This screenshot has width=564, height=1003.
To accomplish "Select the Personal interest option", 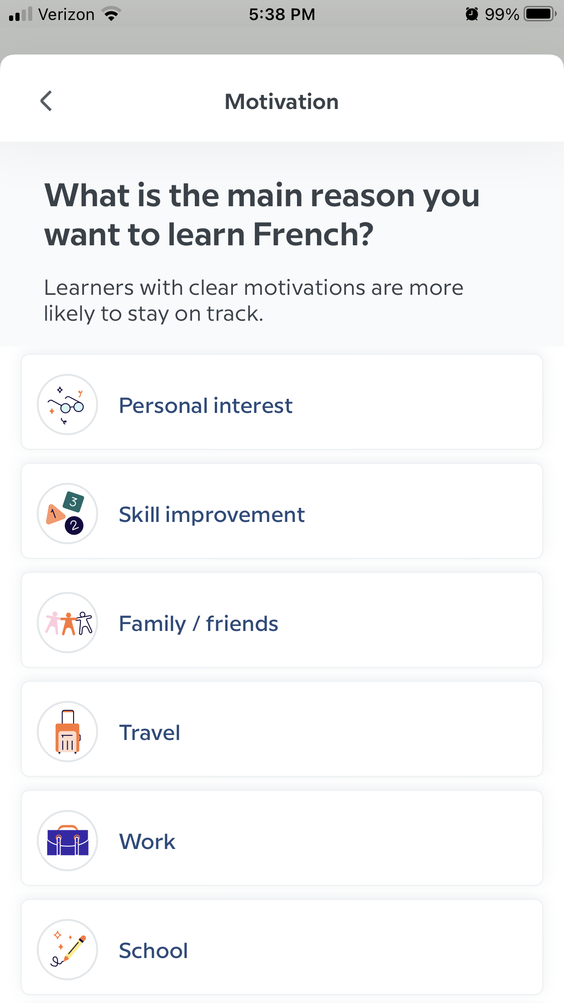I will coord(282,402).
